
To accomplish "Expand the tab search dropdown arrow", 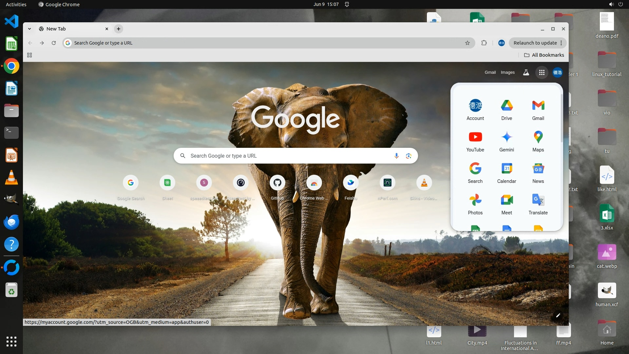I will pyautogui.click(x=29, y=29).
